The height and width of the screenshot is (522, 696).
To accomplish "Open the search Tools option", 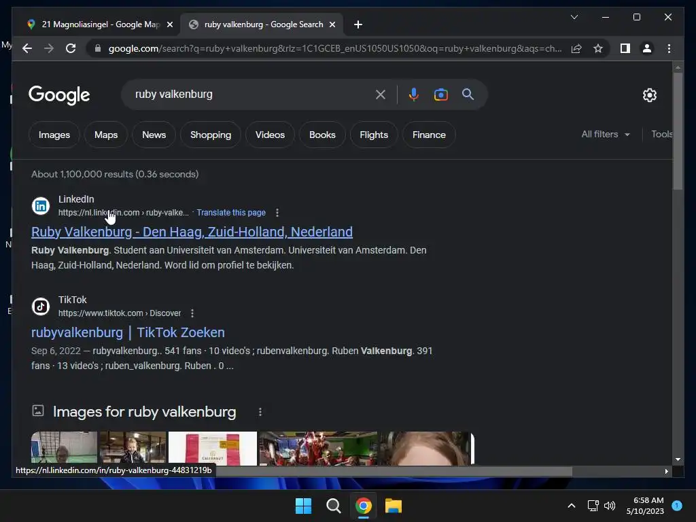I will [x=662, y=134].
